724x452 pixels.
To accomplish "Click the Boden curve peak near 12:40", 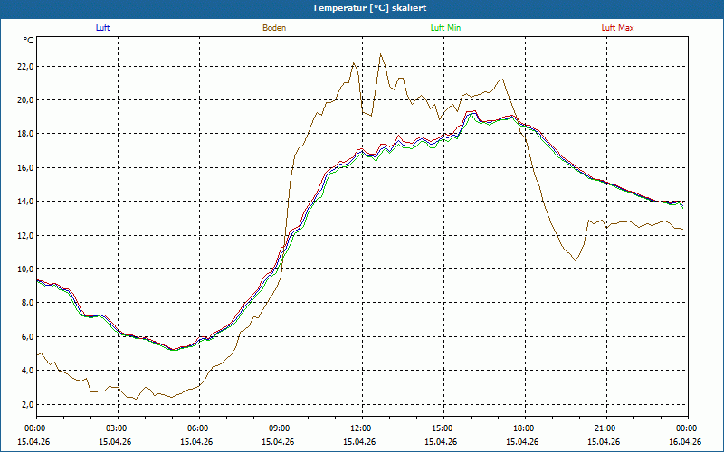I will [380, 54].
